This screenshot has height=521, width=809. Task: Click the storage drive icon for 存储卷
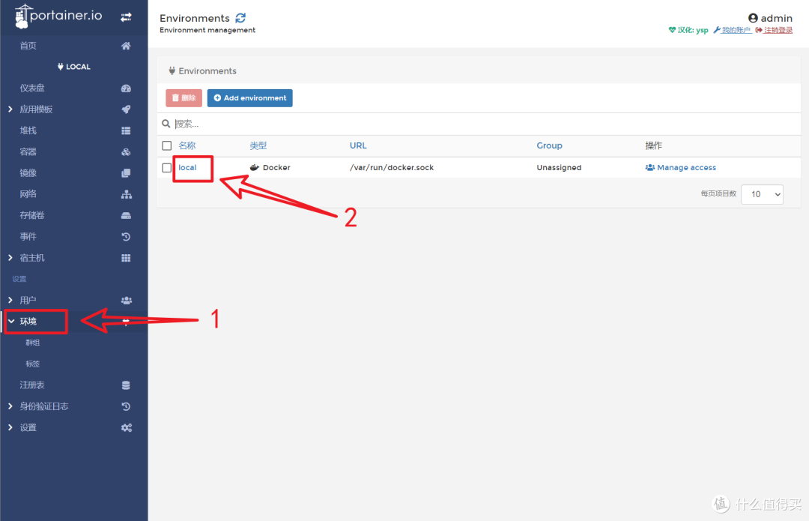pyautogui.click(x=126, y=216)
